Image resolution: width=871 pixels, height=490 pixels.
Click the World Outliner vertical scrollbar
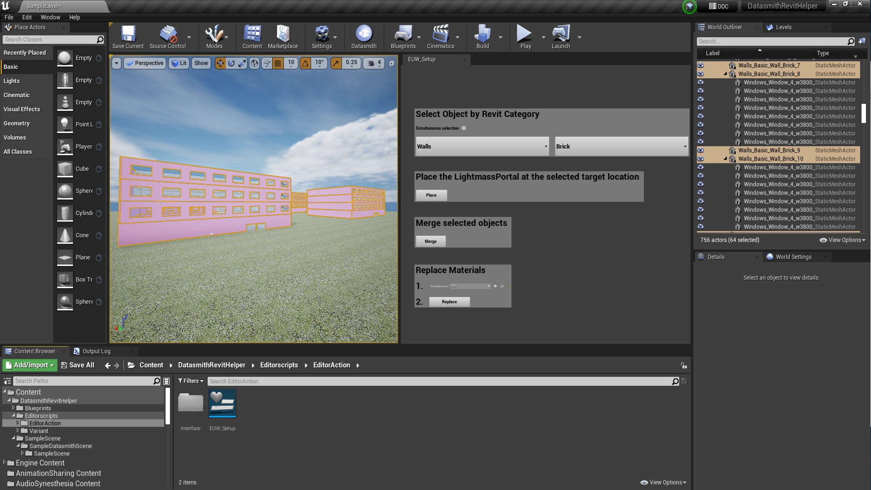pyautogui.click(x=864, y=113)
